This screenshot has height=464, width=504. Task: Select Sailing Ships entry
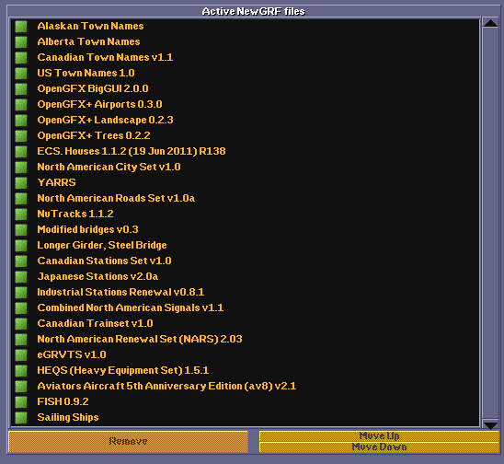tap(245, 418)
